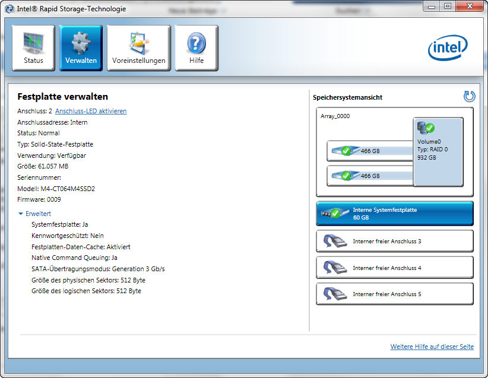Click the Anschluss 4 port icon
The height and width of the screenshot is (378, 488).
335,268
